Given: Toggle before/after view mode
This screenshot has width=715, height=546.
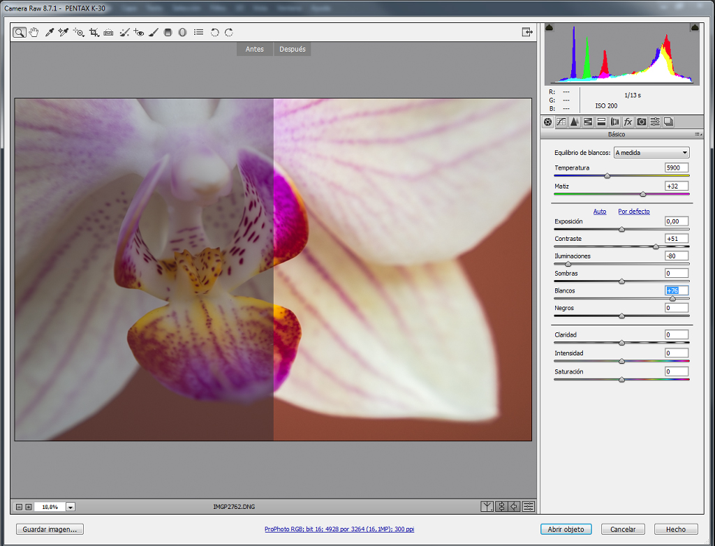Looking at the screenshot, I should point(487,506).
